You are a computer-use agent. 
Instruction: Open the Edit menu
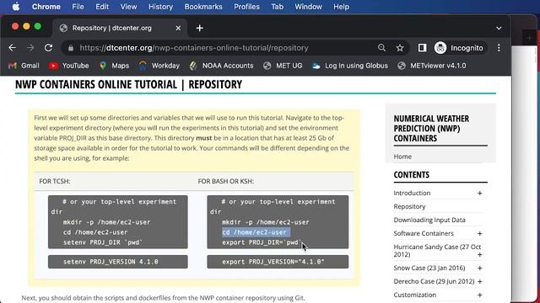[102, 7]
